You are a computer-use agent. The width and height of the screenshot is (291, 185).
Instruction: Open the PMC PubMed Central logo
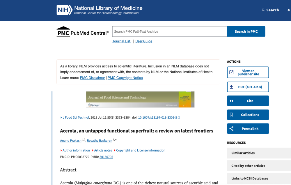[x=83, y=31]
